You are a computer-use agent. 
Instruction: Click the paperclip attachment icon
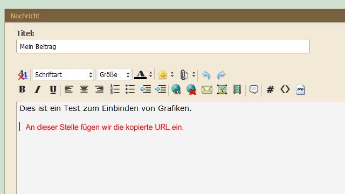184,75
